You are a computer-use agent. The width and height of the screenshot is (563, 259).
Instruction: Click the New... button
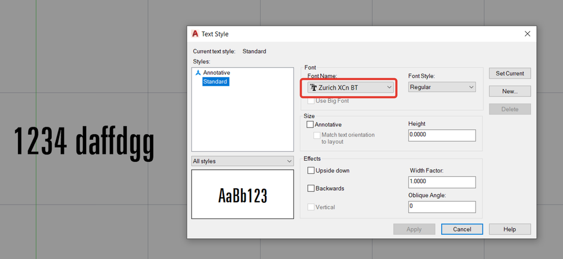tap(510, 91)
